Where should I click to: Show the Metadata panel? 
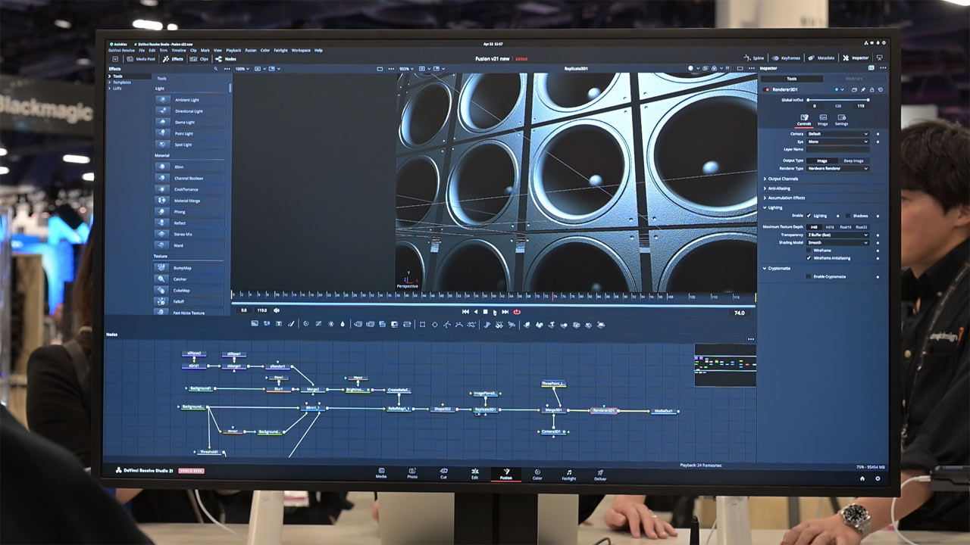(x=821, y=58)
